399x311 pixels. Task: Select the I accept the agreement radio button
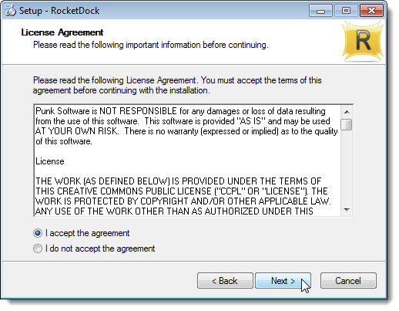(x=38, y=233)
